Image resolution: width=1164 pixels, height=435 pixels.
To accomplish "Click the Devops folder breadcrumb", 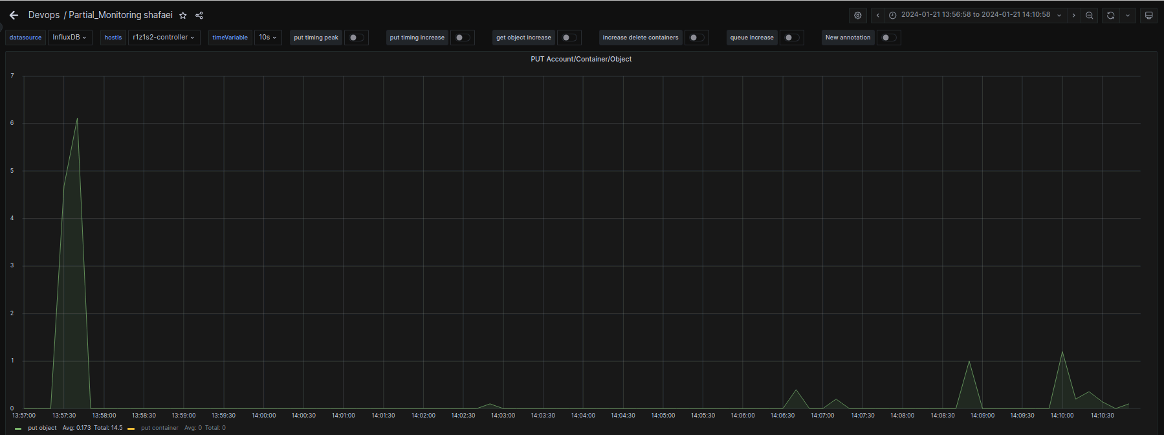I will [44, 15].
